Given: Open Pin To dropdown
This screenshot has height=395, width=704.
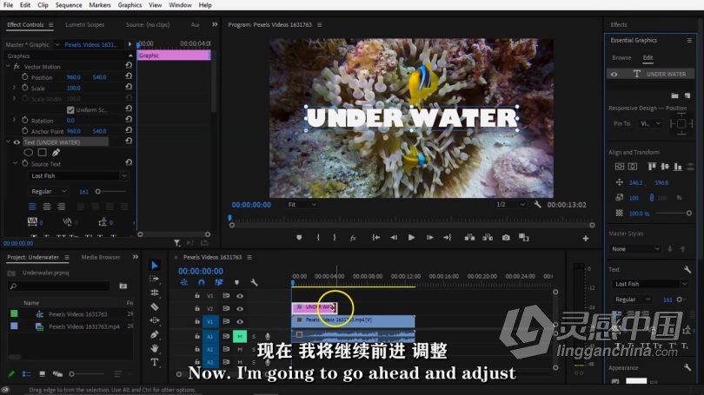Looking at the screenshot, I should 651,123.
